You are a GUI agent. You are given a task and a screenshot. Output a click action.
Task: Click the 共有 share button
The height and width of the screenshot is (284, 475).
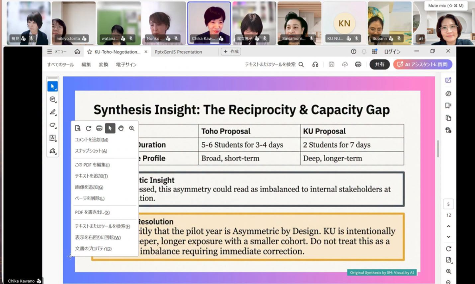click(x=379, y=64)
